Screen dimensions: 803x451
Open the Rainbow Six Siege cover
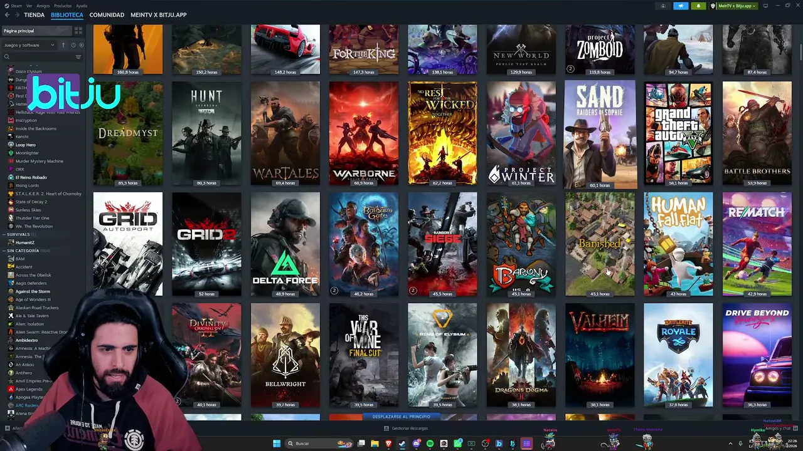click(442, 244)
